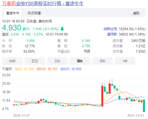Click the 不复权 adjustment label

7,69
